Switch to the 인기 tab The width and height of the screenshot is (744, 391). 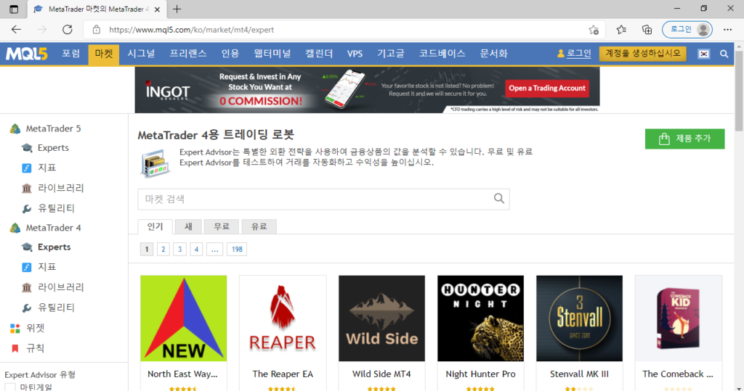click(x=155, y=226)
